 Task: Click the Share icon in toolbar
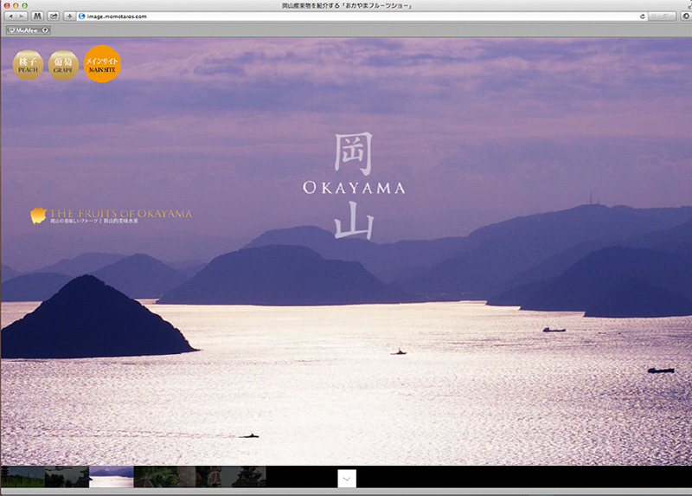pos(54,16)
